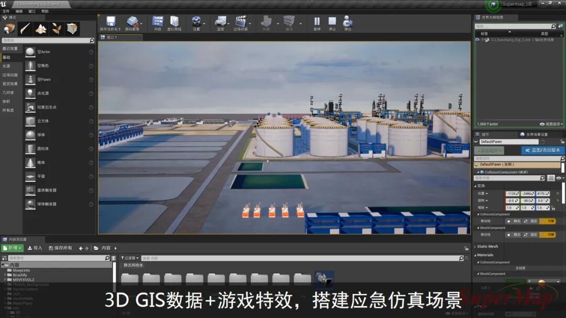The image size is (566, 318).
Task: Set CollisionComponent mobility to 固定 (Stationary)
Action: 530,221
